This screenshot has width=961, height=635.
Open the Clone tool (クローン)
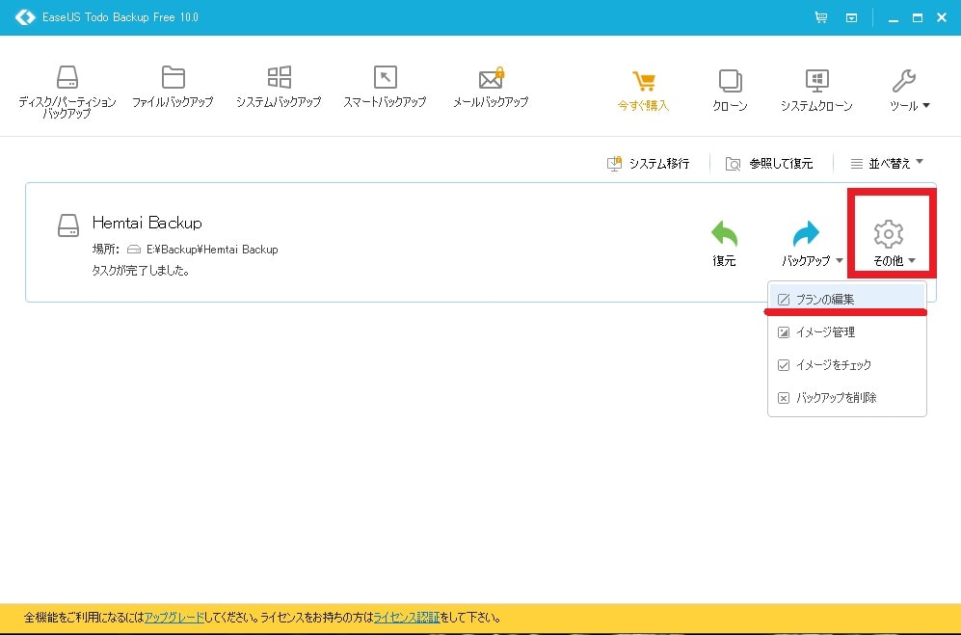(x=730, y=91)
